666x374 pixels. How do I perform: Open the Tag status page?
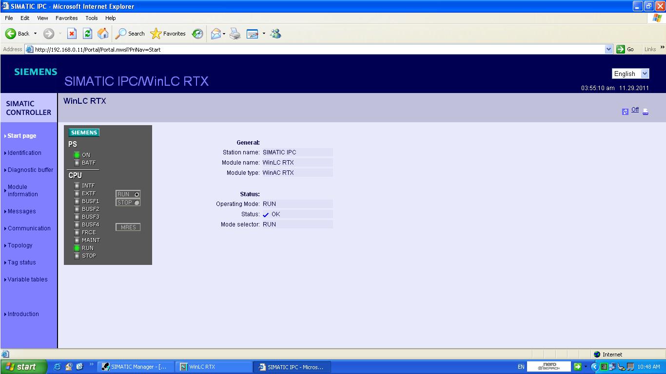[x=21, y=262]
